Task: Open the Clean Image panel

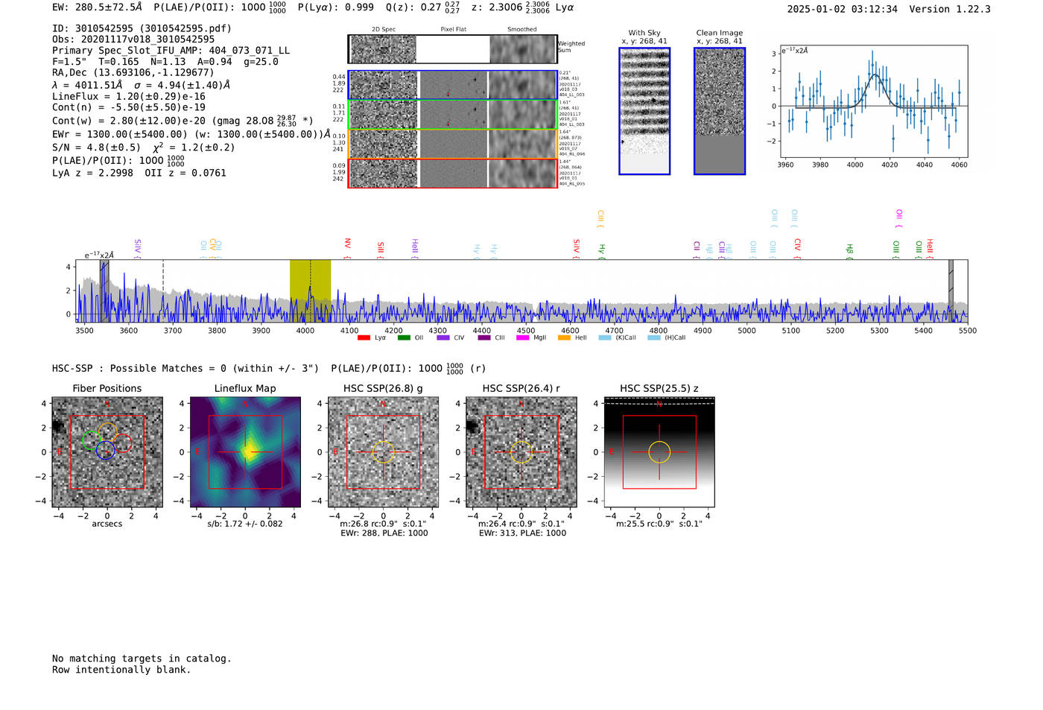Action: [x=720, y=111]
